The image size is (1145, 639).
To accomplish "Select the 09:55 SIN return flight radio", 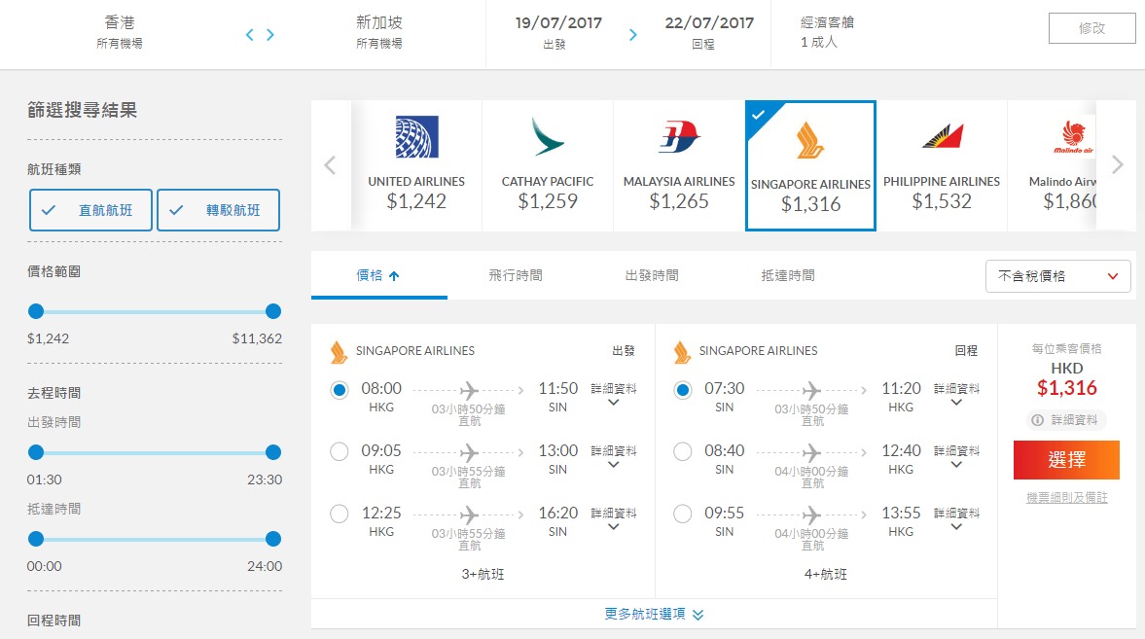I will [x=683, y=515].
